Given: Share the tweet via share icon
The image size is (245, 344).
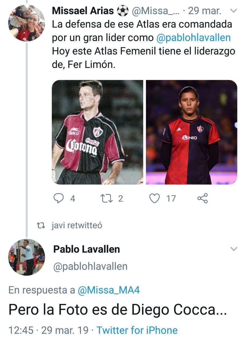Looking at the screenshot, I should click(202, 198).
